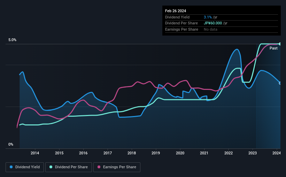Click the 'Past' label on the chart
The height and width of the screenshot is (177, 286).
point(273,48)
